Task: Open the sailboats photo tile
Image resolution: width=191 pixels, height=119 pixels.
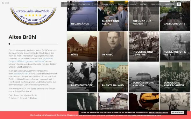Action: click(82, 102)
